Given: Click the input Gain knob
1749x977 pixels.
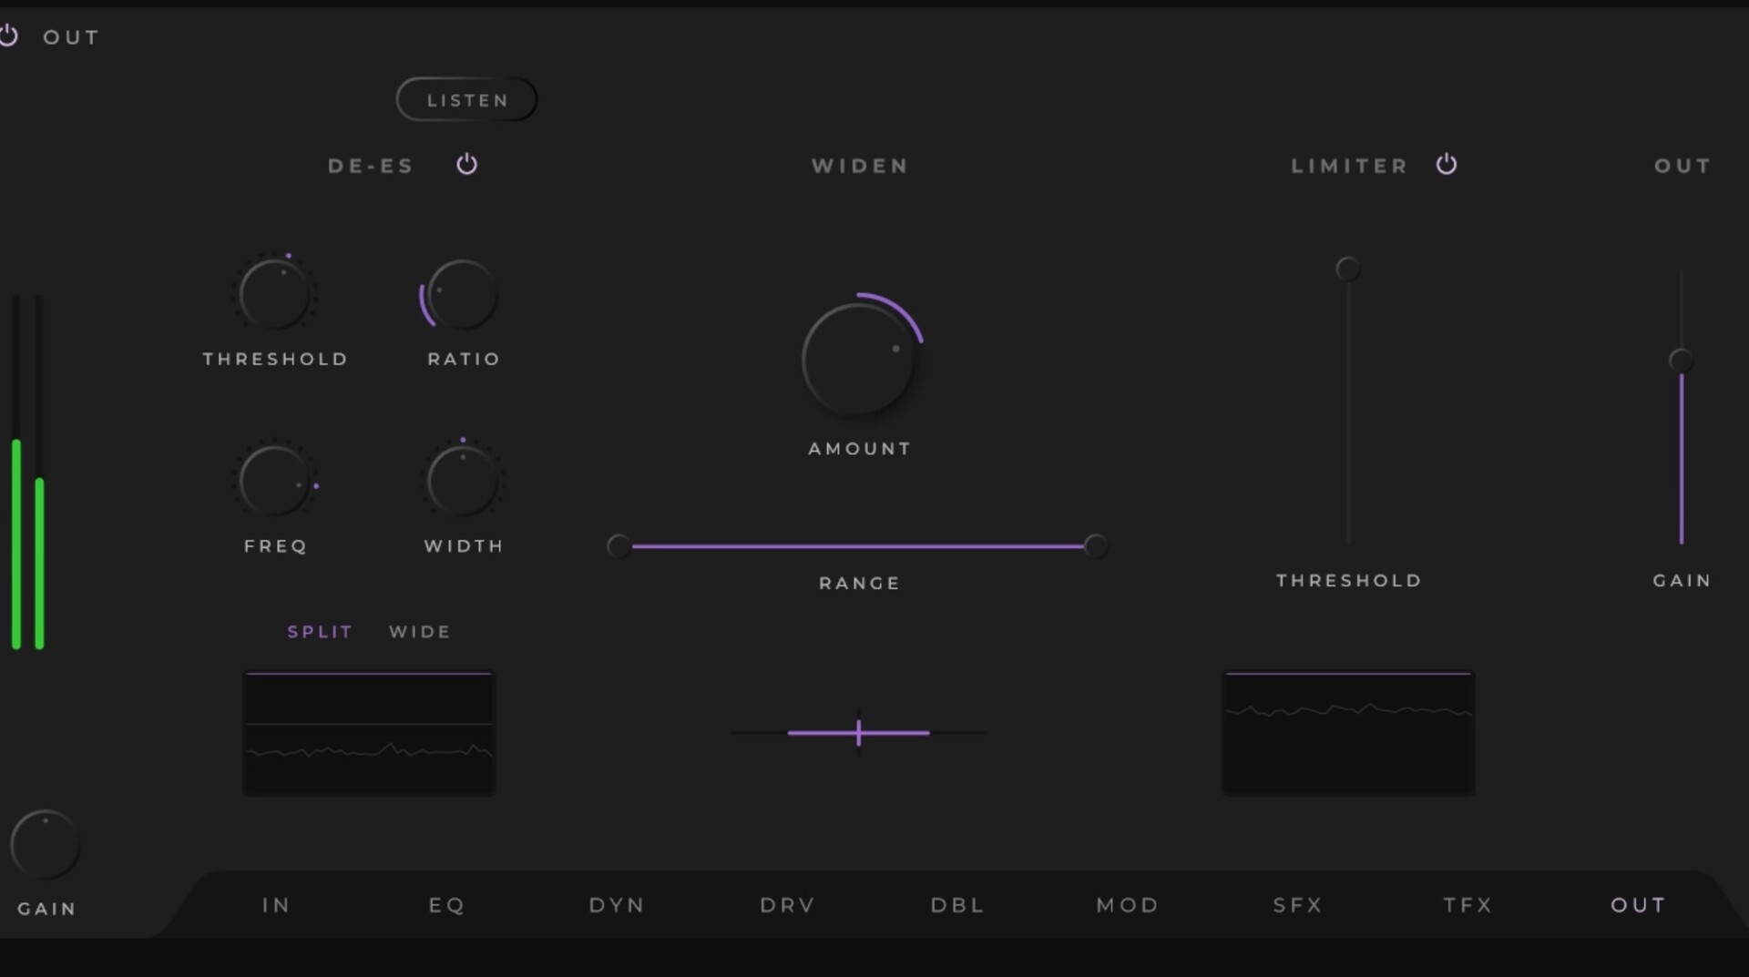Looking at the screenshot, I should [45, 845].
